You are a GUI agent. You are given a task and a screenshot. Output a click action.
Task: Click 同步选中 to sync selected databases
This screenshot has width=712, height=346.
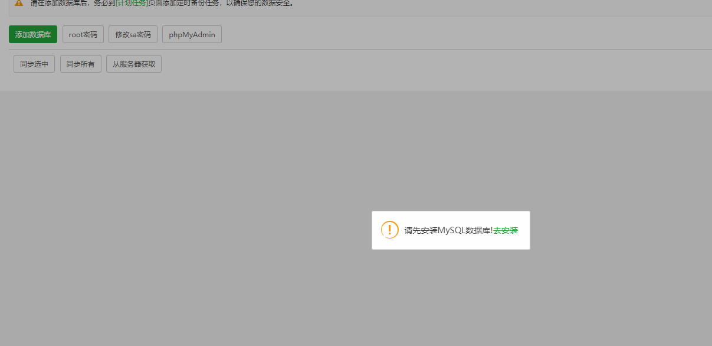coord(34,64)
